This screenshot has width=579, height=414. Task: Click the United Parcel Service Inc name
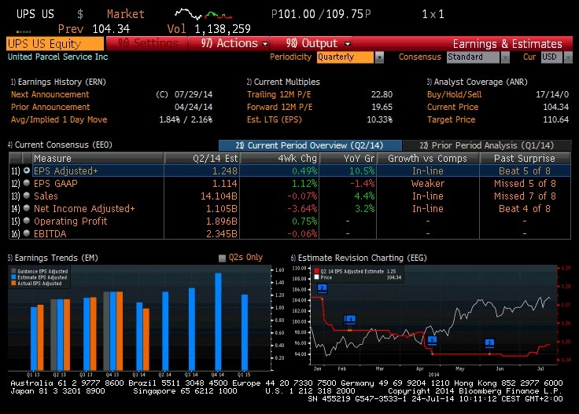click(x=58, y=57)
